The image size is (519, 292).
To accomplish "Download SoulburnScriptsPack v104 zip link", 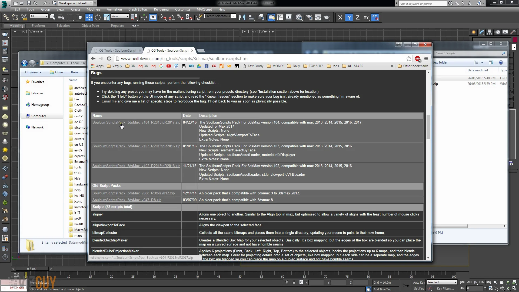I will (136, 122).
